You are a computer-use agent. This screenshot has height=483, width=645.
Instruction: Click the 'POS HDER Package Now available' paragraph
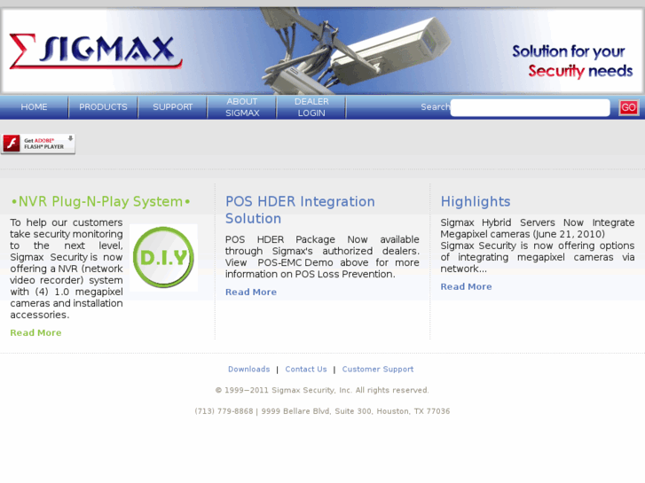click(322, 256)
